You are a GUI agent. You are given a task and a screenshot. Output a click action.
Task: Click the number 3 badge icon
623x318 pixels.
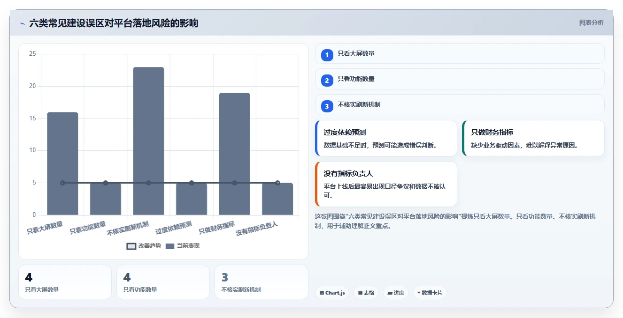coord(327,106)
